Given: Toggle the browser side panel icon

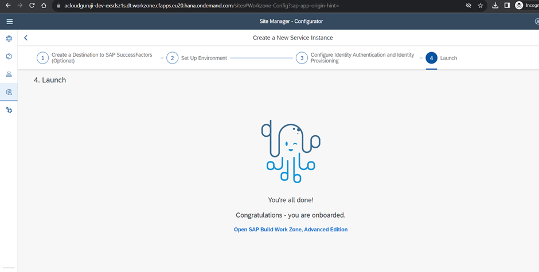Looking at the screenshot, I should coord(507,6).
